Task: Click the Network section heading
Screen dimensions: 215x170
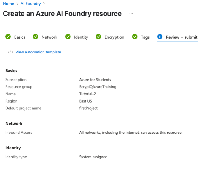Action: 14,123
